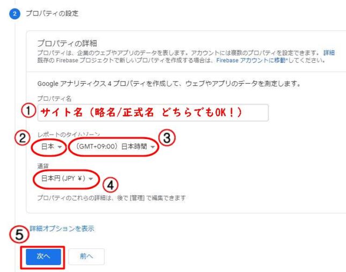This screenshot has height=272, width=346.
Task: Open the 日本 country dropdown
Action: [52, 146]
